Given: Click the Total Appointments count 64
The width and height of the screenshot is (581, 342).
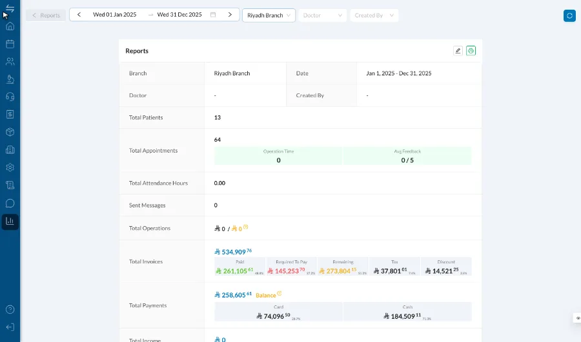Looking at the screenshot, I should coord(218,140).
